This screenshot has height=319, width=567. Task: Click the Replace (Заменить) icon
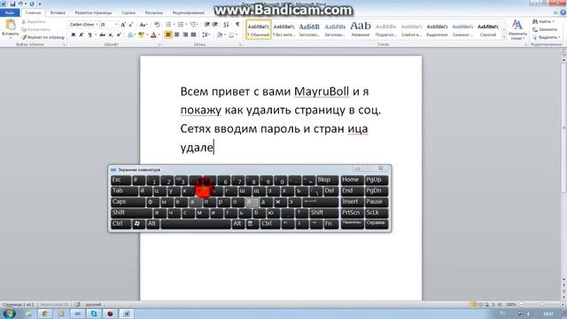pyautogui.click(x=535, y=29)
